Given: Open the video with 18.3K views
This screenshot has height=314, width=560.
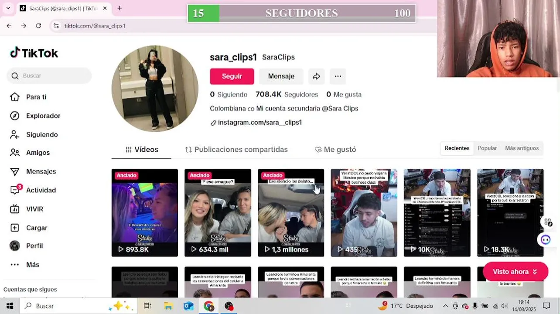Looking at the screenshot, I should [510, 213].
